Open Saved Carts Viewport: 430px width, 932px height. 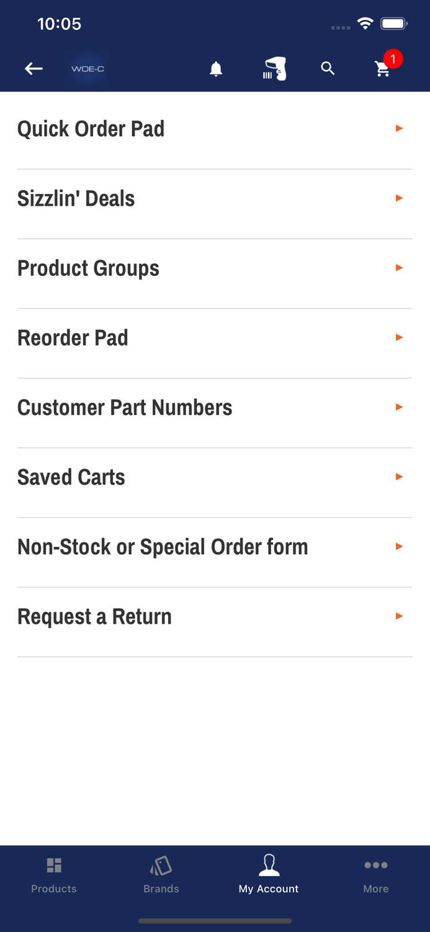(x=71, y=477)
